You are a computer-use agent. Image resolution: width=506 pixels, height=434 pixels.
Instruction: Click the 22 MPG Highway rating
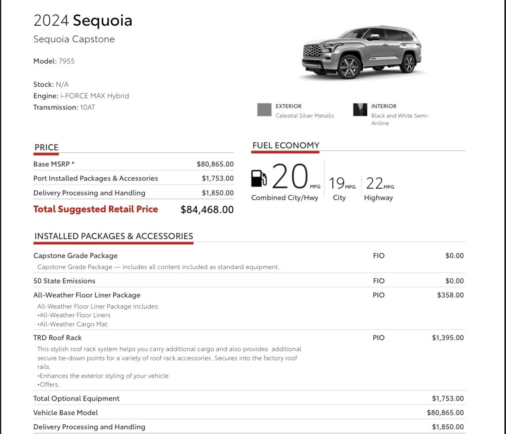coord(380,183)
